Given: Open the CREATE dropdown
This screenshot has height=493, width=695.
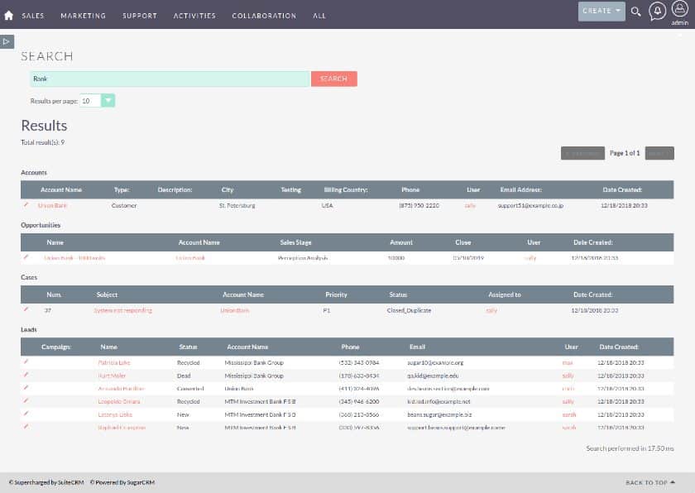Looking at the screenshot, I should click(602, 11).
